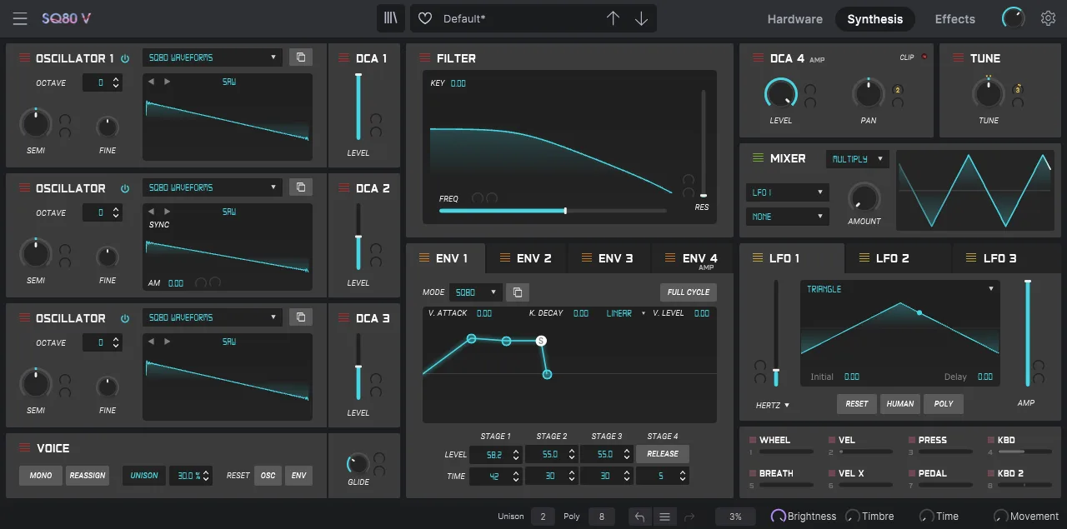This screenshot has height=529, width=1067.
Task: Enable MONO voice mode
Action: tap(41, 475)
